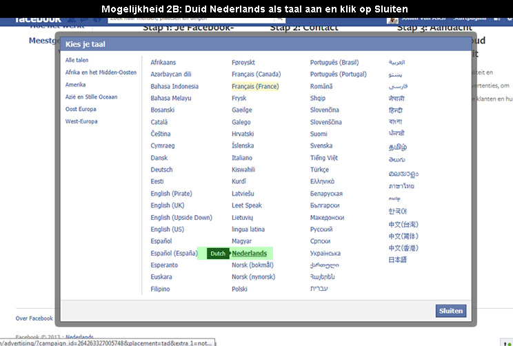This screenshot has width=513, height=346.
Task: Choose Nederlands as the language
Action: (250, 253)
